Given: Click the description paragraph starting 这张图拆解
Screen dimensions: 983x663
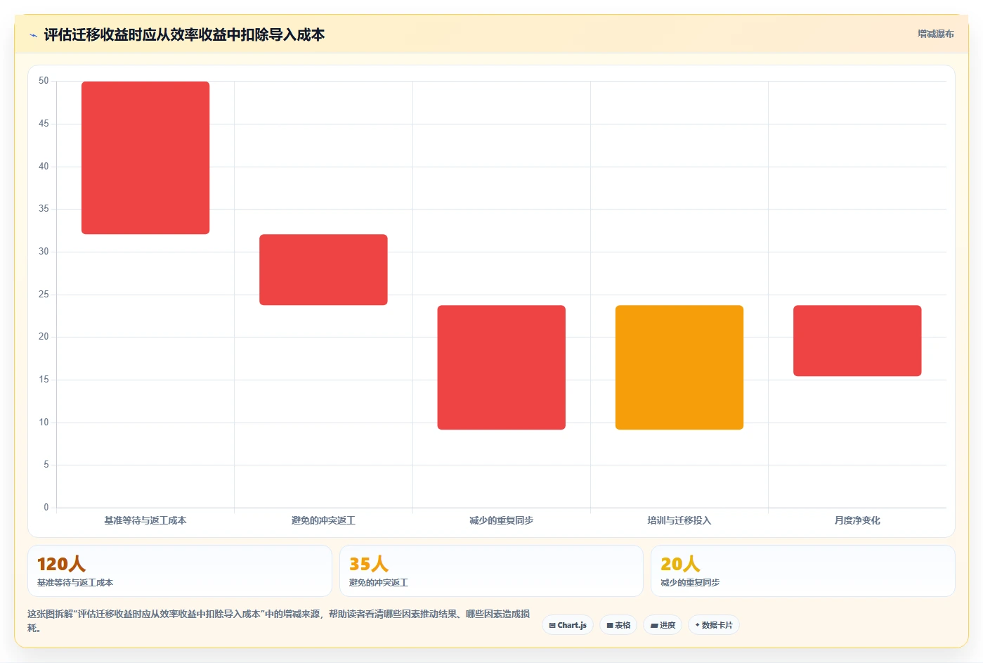Looking at the screenshot, I should (x=279, y=621).
